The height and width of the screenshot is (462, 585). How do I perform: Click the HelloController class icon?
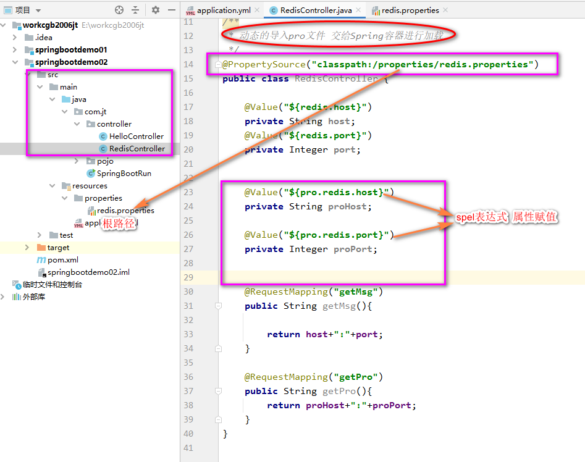[x=103, y=136]
